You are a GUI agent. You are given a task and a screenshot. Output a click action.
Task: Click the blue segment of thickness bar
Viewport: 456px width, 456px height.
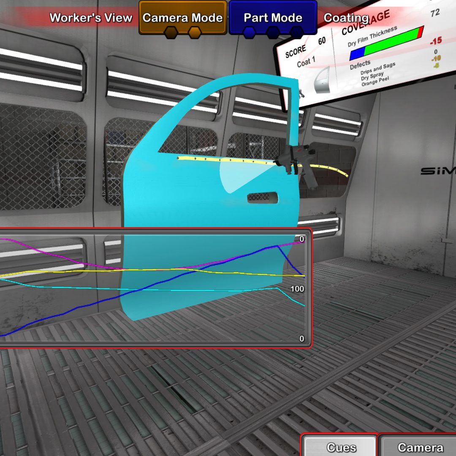coord(357,53)
